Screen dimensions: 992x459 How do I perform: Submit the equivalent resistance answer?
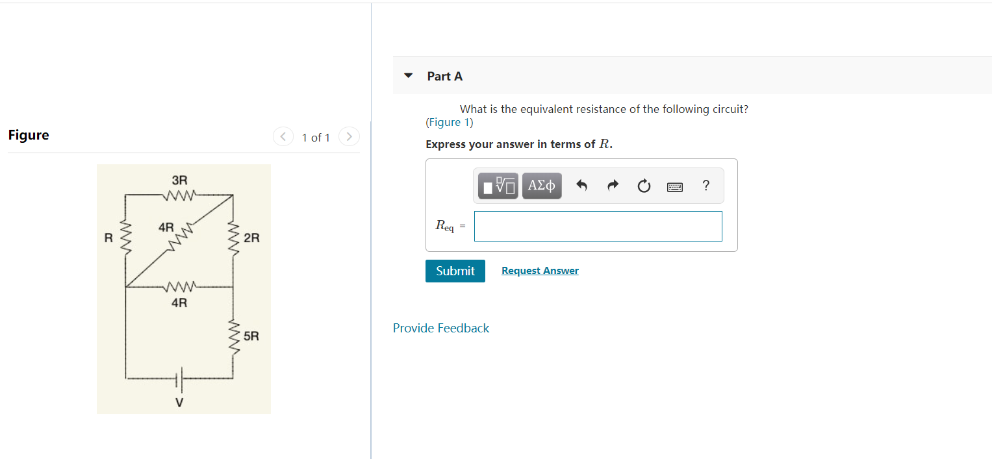pyautogui.click(x=455, y=271)
